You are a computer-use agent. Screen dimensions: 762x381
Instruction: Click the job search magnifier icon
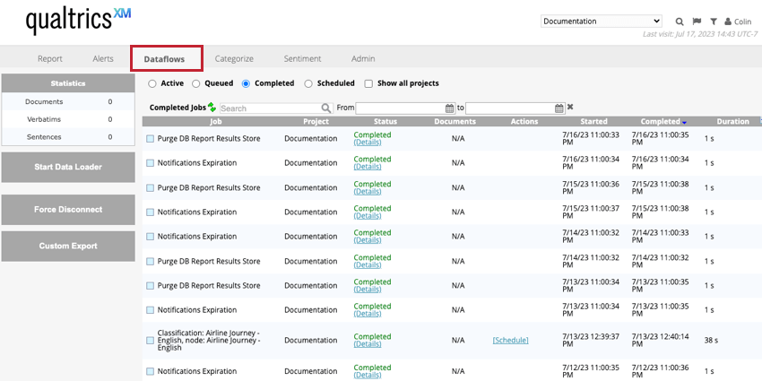(x=326, y=108)
